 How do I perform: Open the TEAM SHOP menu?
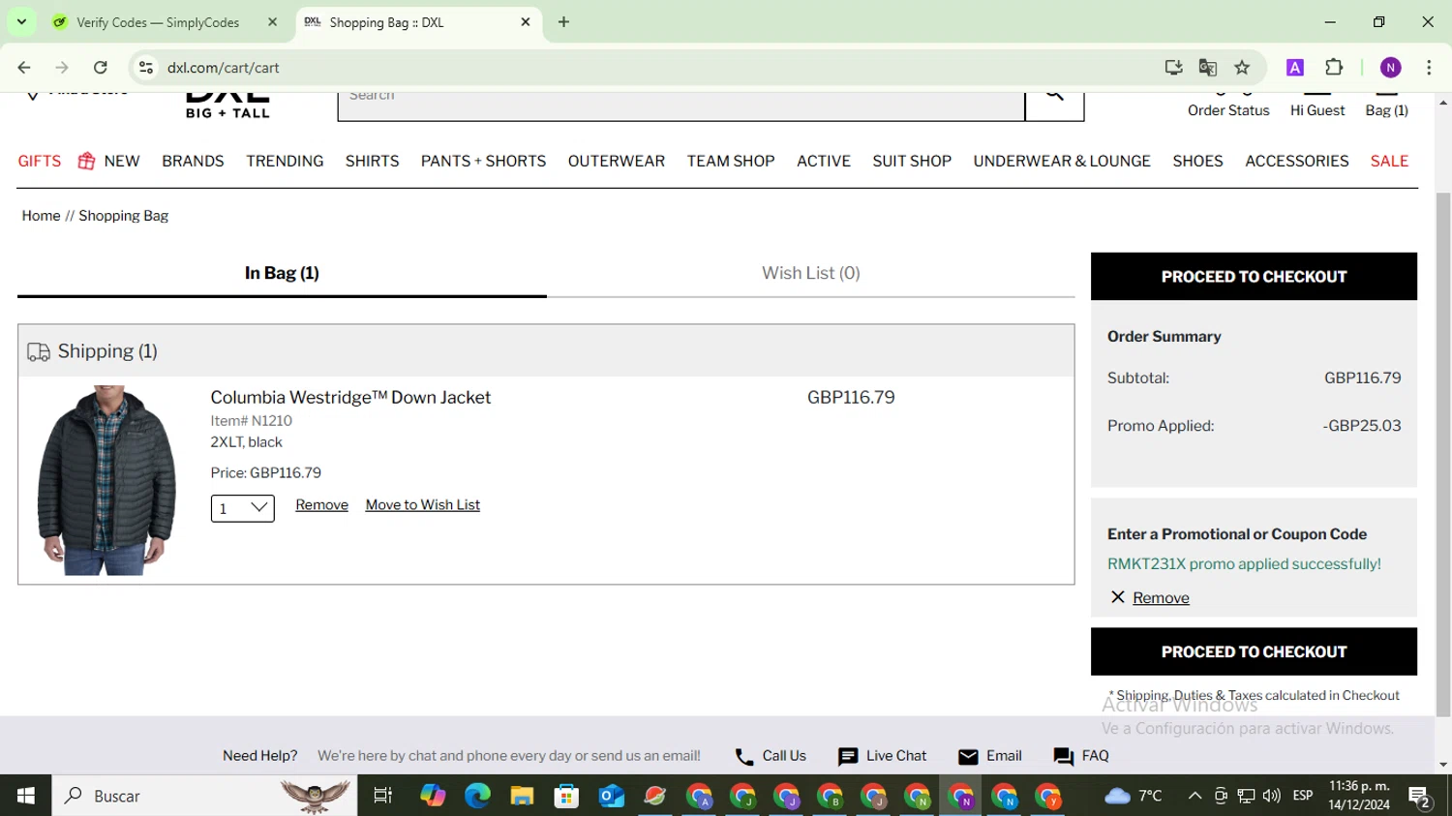[x=731, y=161]
